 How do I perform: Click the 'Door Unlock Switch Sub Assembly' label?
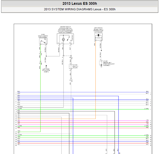tap(43, 36)
